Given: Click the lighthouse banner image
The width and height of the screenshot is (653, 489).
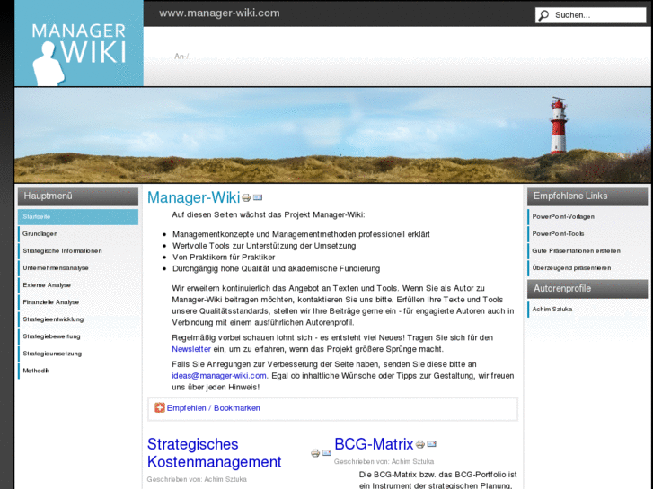Looking at the screenshot, I should coord(332,135).
